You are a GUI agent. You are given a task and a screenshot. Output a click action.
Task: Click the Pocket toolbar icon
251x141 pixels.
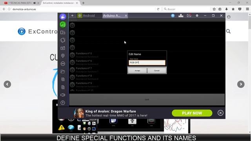coord(240,9)
